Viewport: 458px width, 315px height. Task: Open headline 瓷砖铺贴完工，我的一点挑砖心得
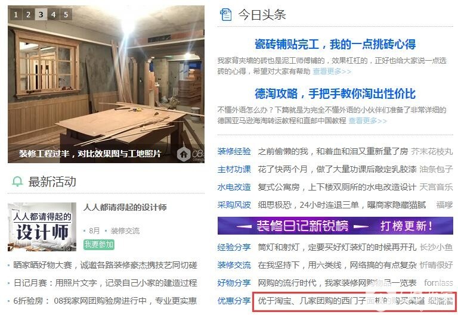(335, 44)
